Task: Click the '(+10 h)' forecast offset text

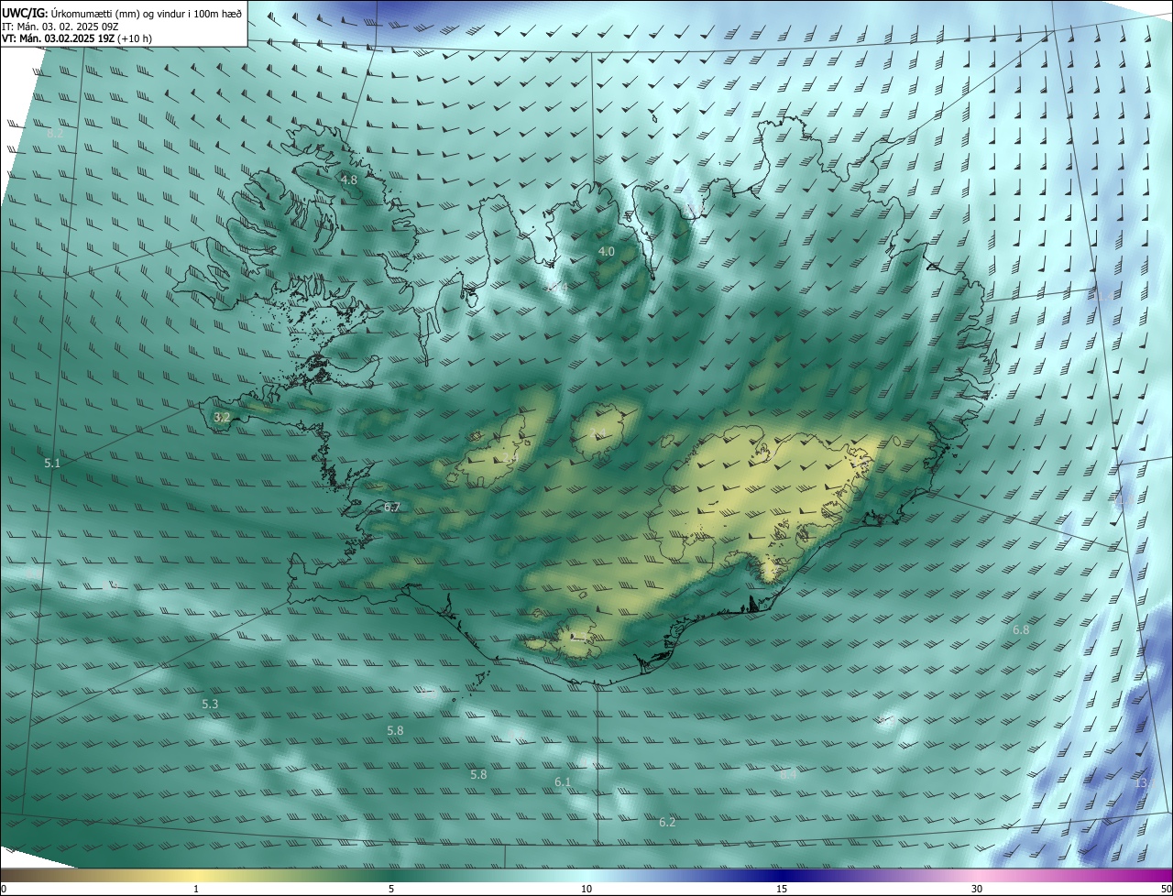Action: pos(137,38)
